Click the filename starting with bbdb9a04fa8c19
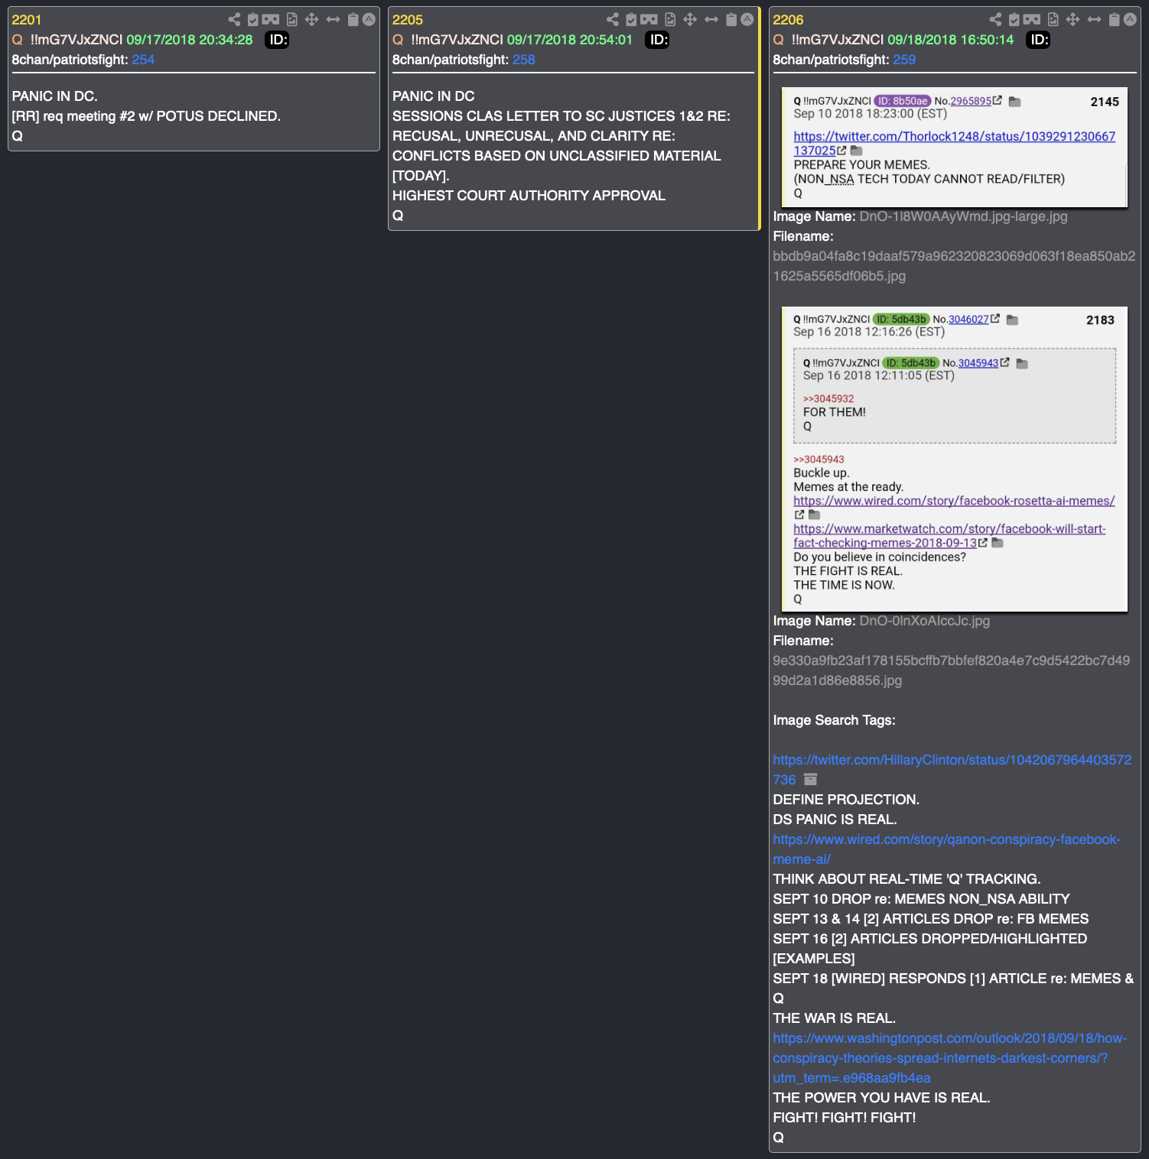Image resolution: width=1149 pixels, height=1159 pixels. click(954, 266)
